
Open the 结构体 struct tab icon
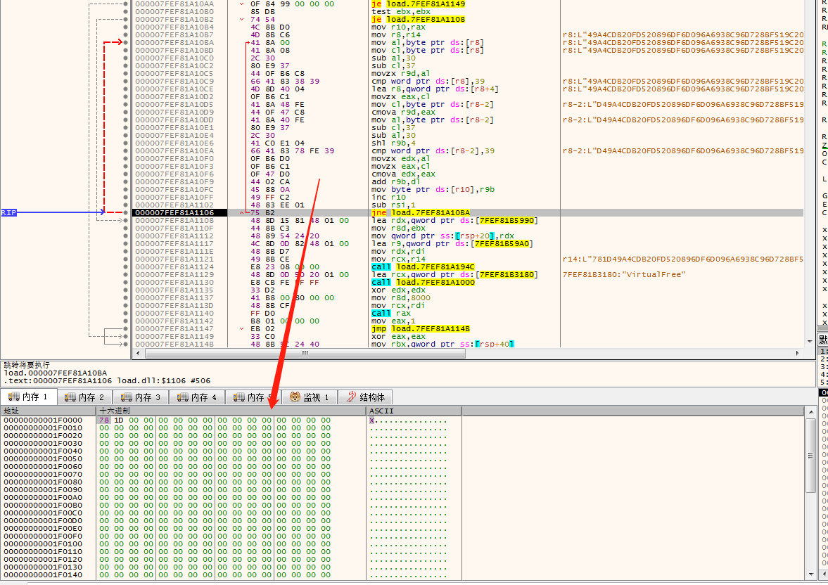pyautogui.click(x=351, y=397)
